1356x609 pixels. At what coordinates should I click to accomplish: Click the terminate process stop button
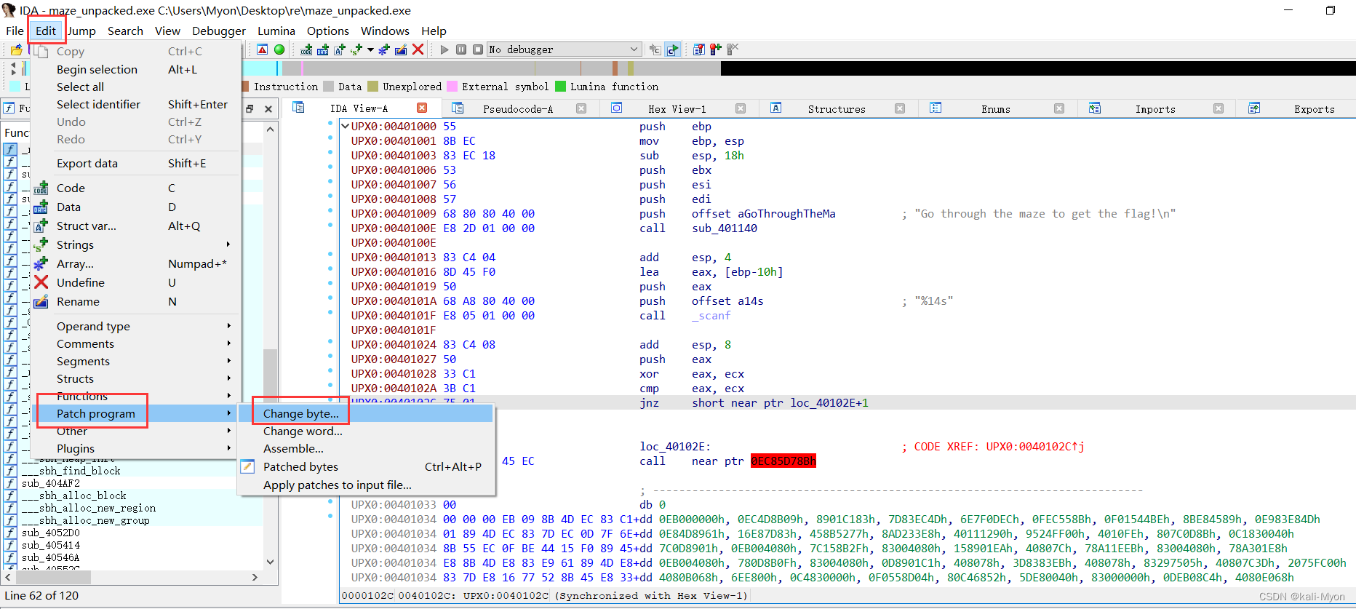(478, 49)
